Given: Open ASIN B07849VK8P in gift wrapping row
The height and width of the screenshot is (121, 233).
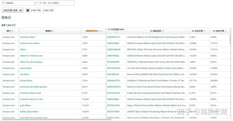Looking at the screenshot, I should coord(113,62).
